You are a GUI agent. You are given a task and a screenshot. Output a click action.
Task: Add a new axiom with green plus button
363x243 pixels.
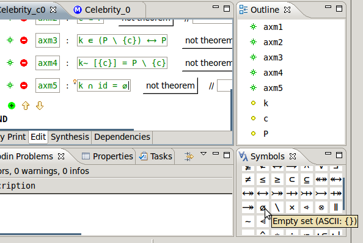click(12, 106)
